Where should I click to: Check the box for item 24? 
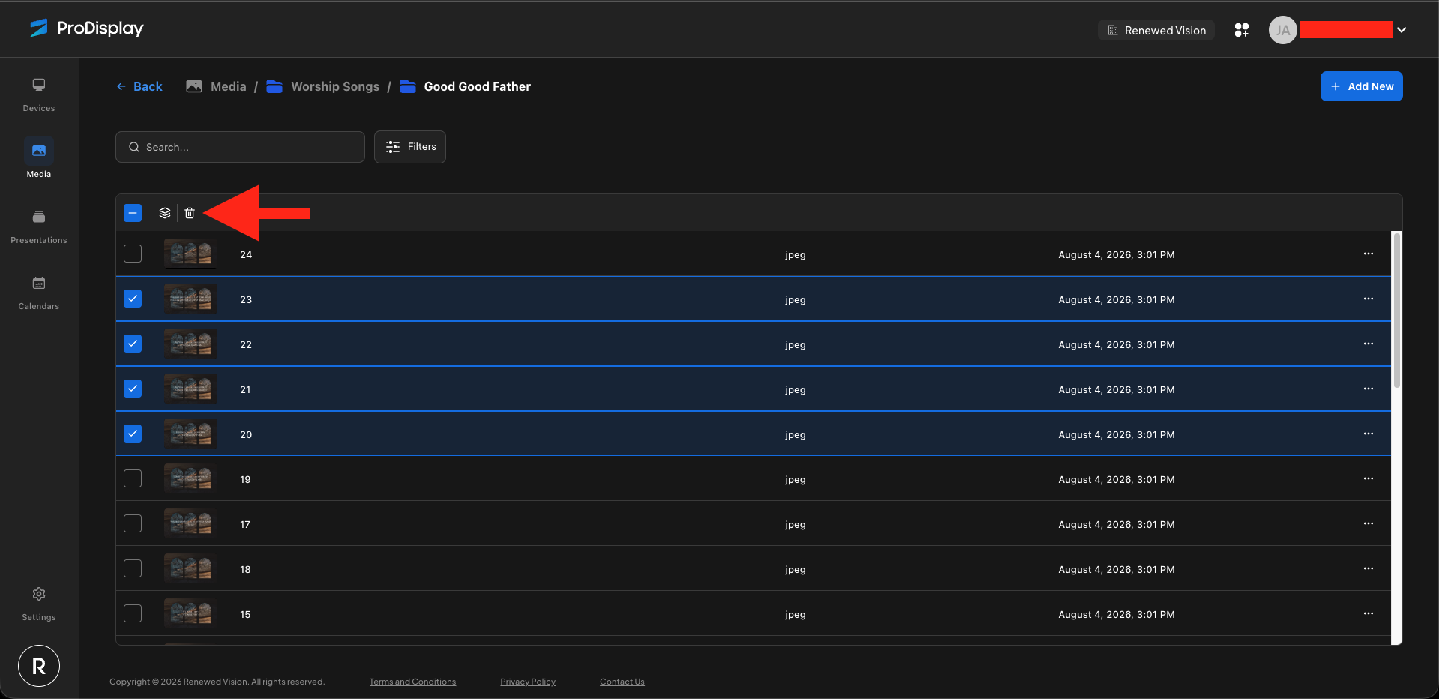[133, 253]
